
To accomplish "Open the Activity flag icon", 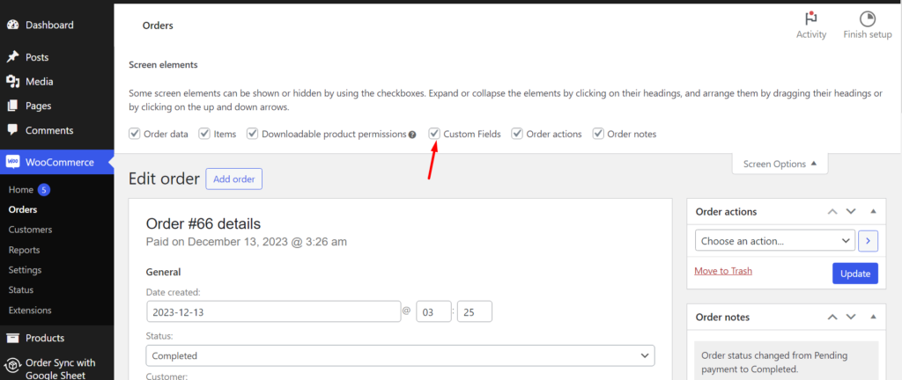I will coord(811,18).
